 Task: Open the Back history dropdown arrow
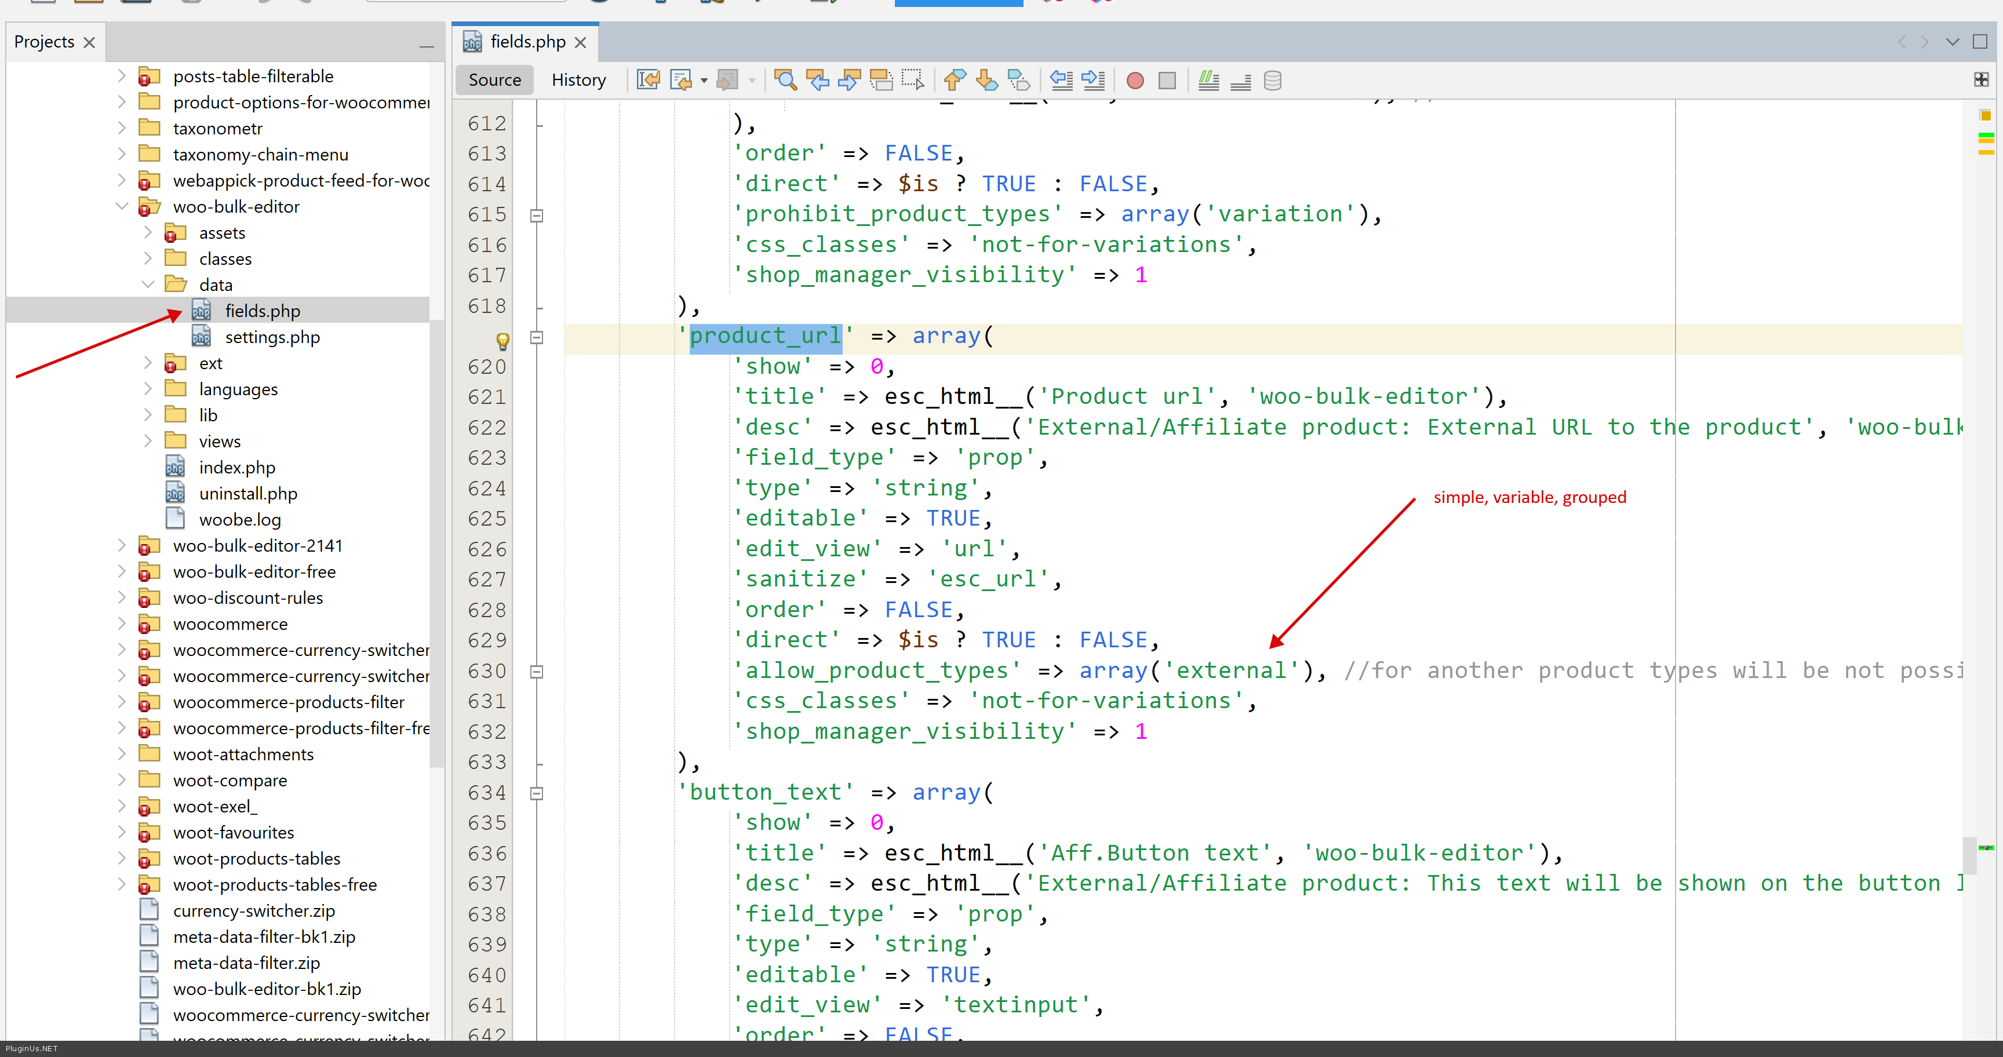704,80
